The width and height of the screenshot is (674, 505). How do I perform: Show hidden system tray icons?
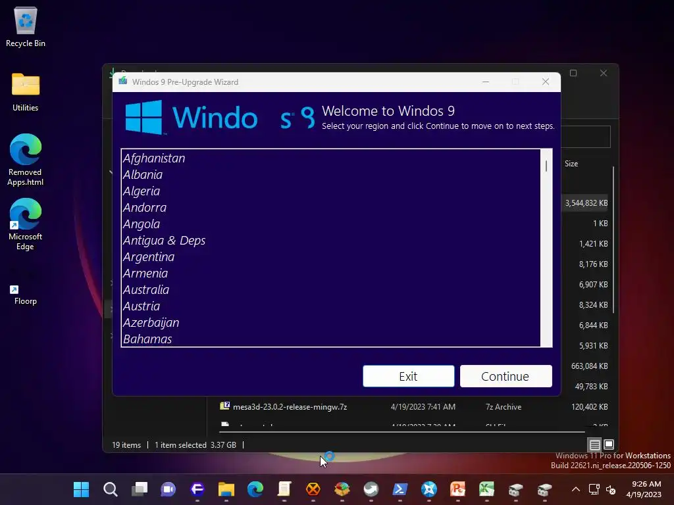575,489
